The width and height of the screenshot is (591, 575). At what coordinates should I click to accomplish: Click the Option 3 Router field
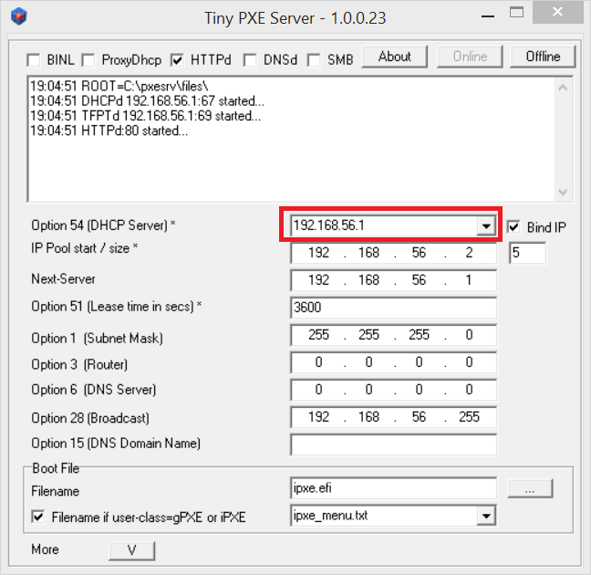[x=393, y=362]
